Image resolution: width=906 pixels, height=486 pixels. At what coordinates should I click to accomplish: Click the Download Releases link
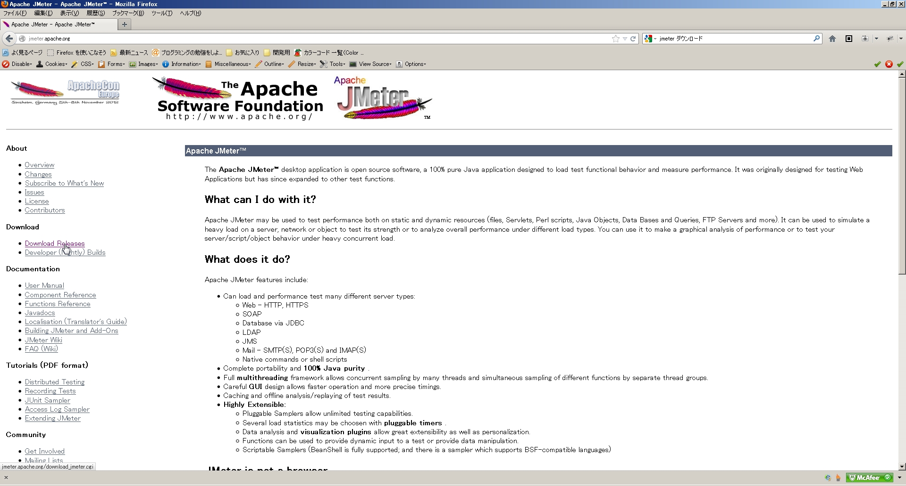click(x=55, y=243)
